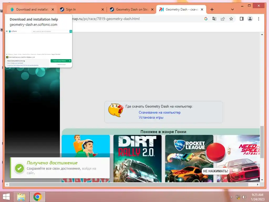Image resolution: width=269 pixels, height=202 pixels.
Task: Open the Windows Start menu
Action: click(x=6, y=197)
